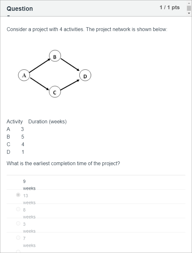
Task: Choose the 8 weeks radio option
Action: [18, 209]
